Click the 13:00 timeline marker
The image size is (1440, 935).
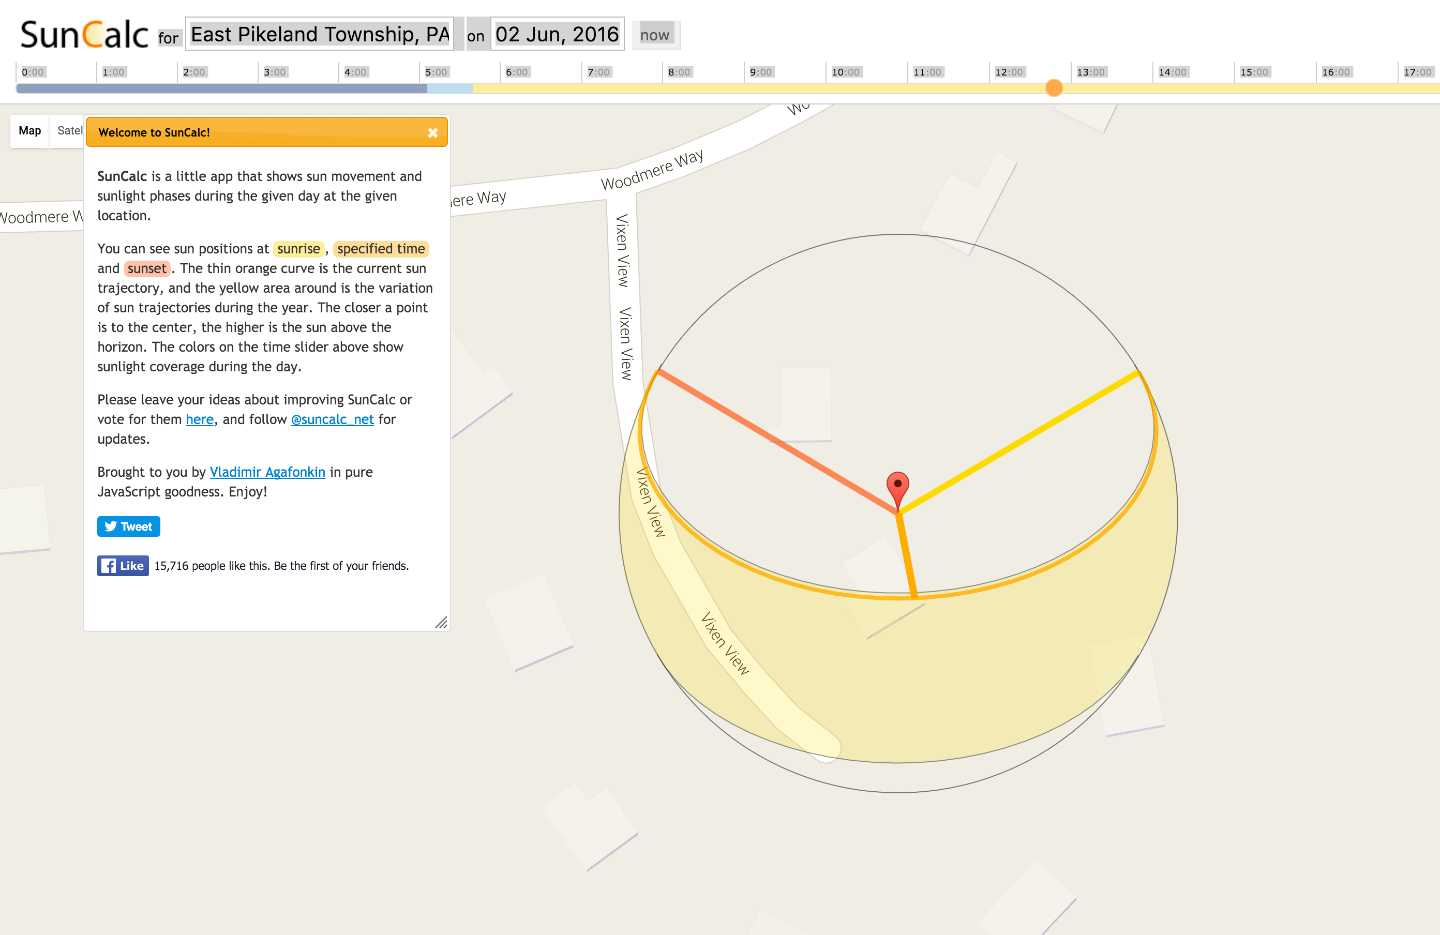(1091, 72)
